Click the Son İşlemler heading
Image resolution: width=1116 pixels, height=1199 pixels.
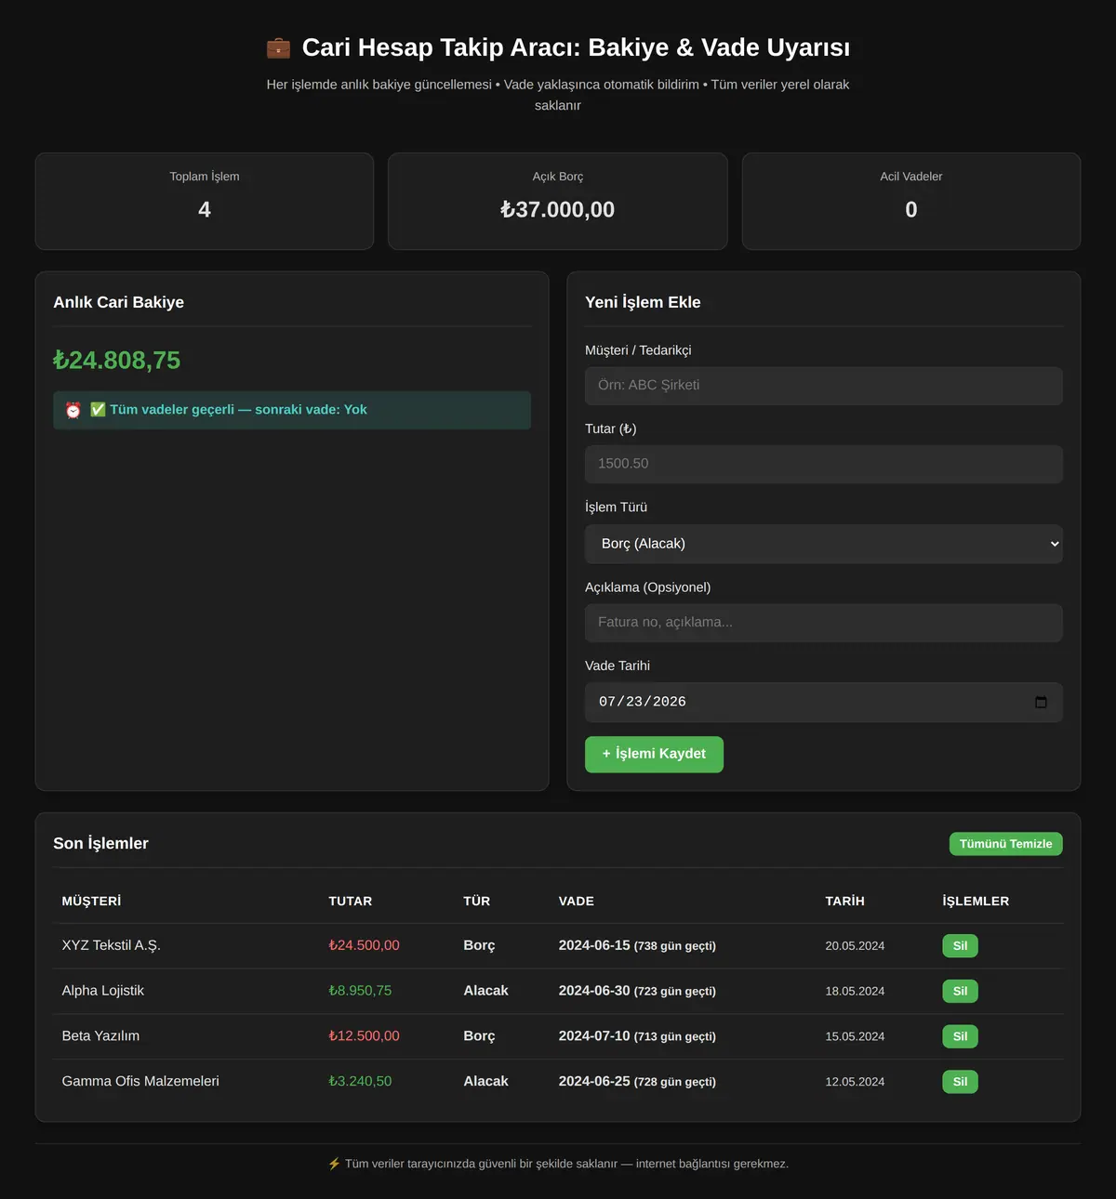pos(100,844)
